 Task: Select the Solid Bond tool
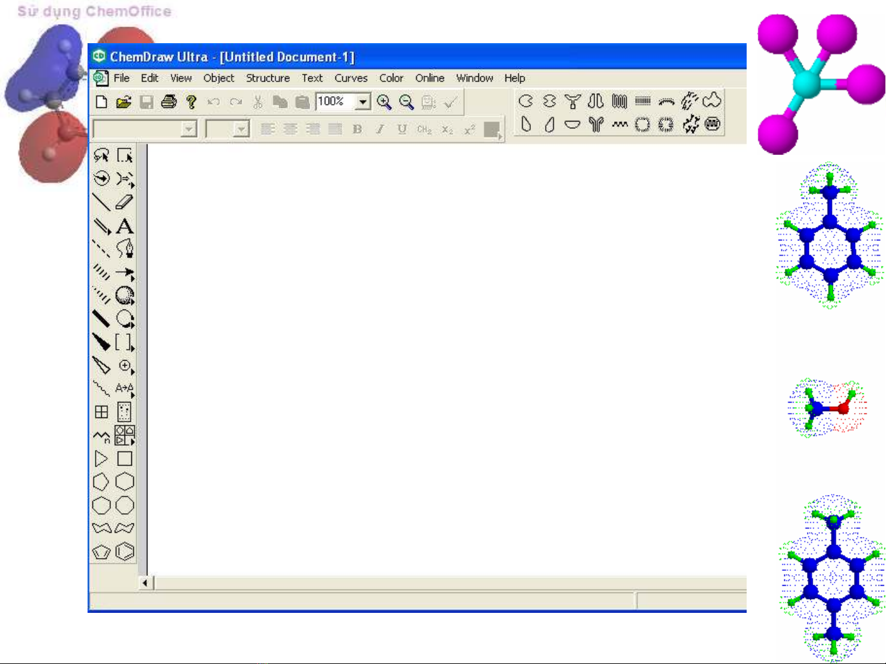(x=101, y=202)
